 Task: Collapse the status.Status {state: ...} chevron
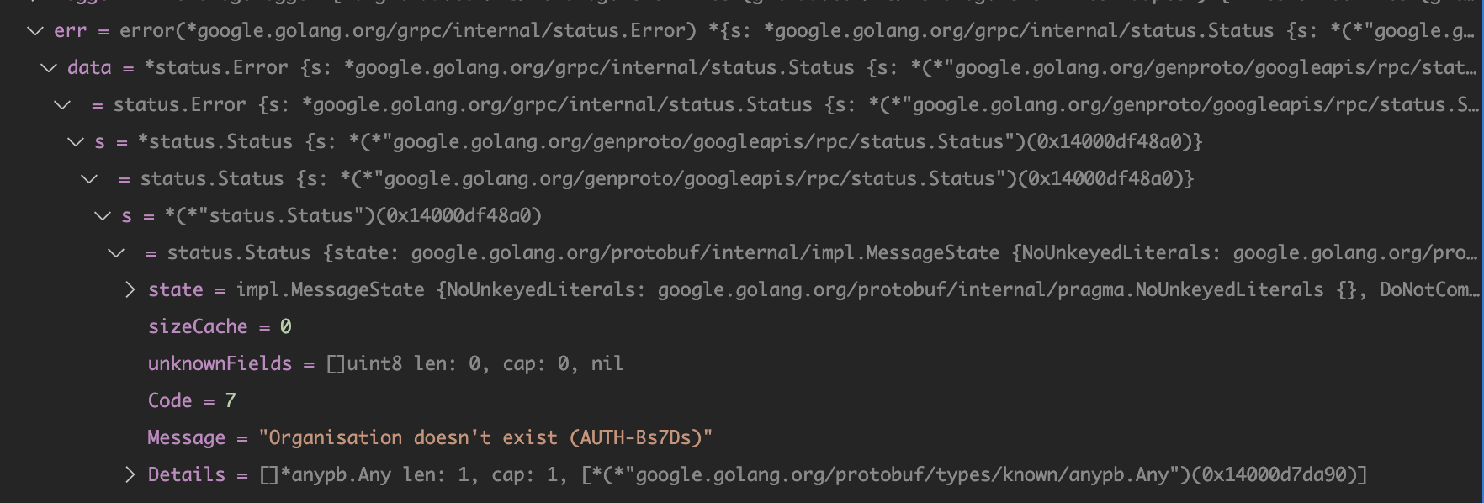(116, 253)
